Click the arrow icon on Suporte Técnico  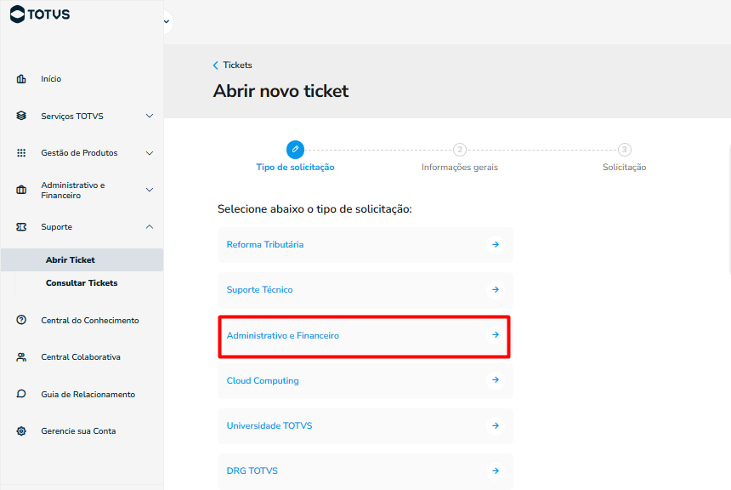click(x=496, y=290)
